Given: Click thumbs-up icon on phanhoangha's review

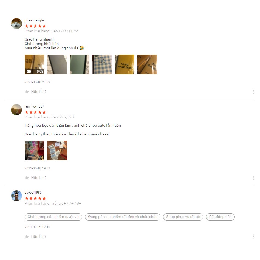Looking at the screenshot, I should tap(27, 92).
